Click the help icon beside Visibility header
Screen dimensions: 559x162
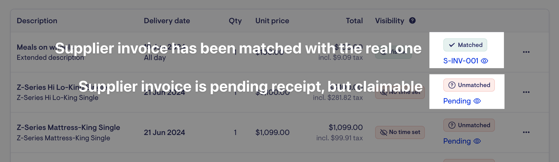tap(412, 21)
